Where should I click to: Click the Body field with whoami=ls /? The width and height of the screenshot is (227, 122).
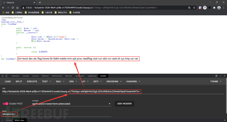(57, 114)
